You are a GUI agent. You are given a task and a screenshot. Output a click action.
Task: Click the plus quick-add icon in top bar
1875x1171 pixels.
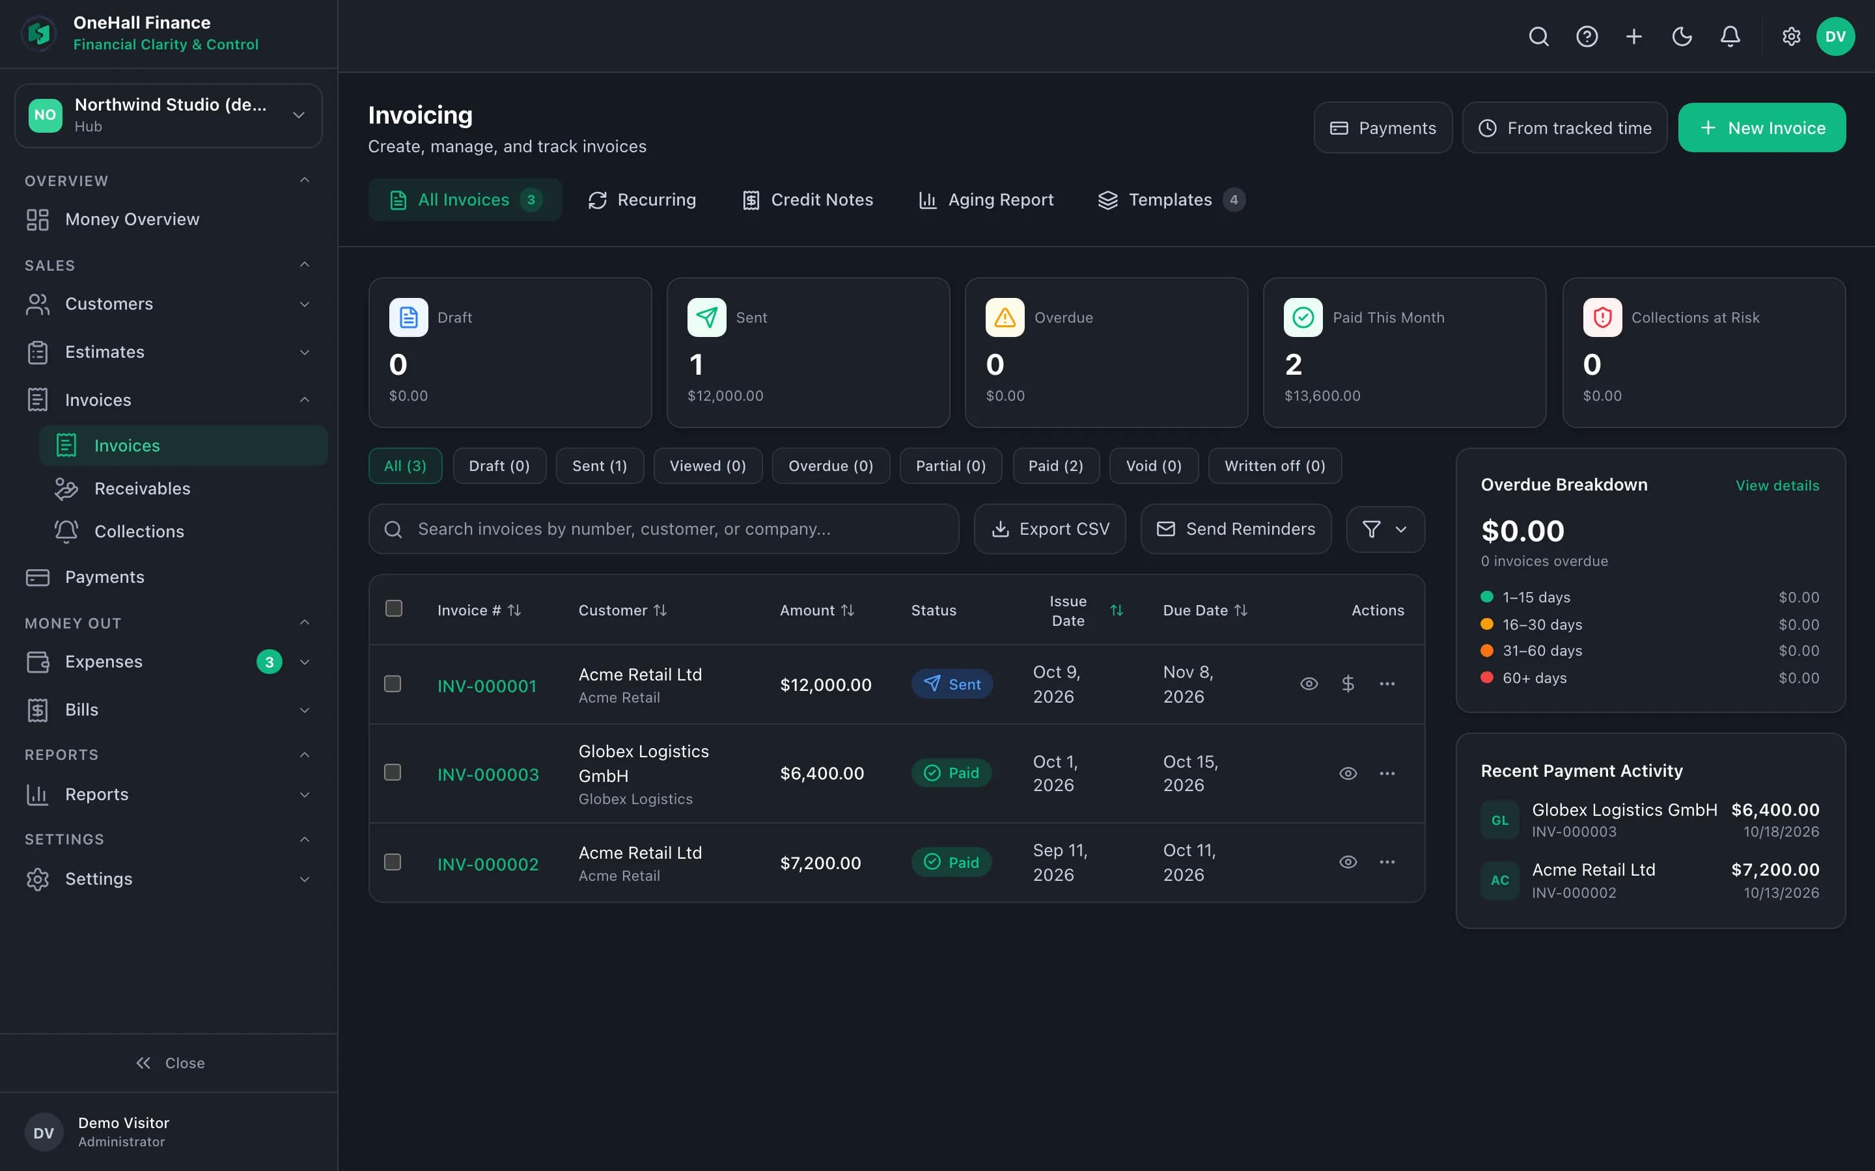[1634, 36]
